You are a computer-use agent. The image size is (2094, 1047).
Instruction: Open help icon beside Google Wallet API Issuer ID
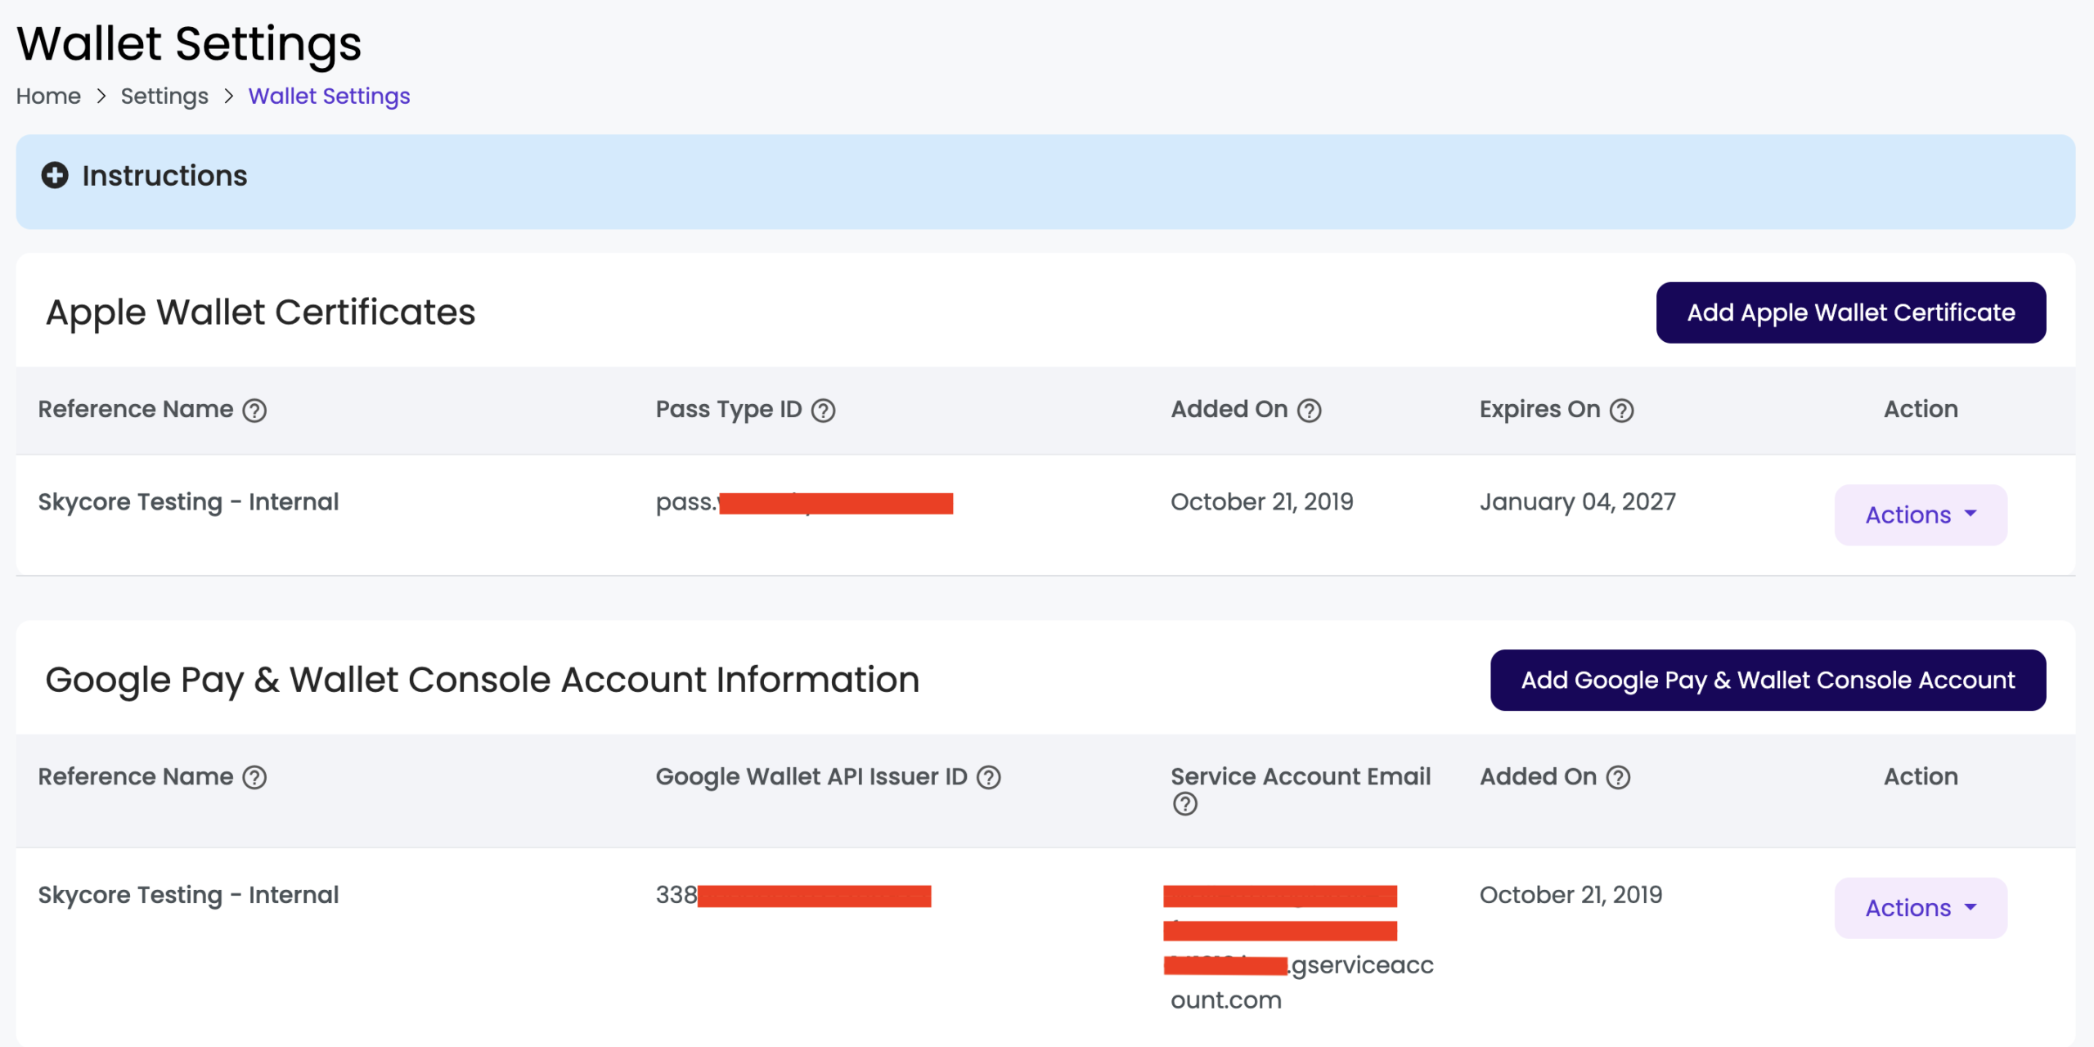(989, 777)
